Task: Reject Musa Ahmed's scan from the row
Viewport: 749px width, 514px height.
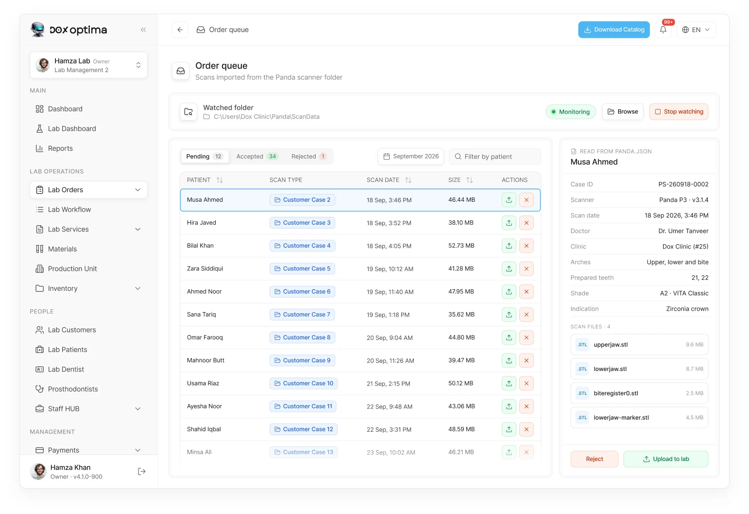Action: 527,200
